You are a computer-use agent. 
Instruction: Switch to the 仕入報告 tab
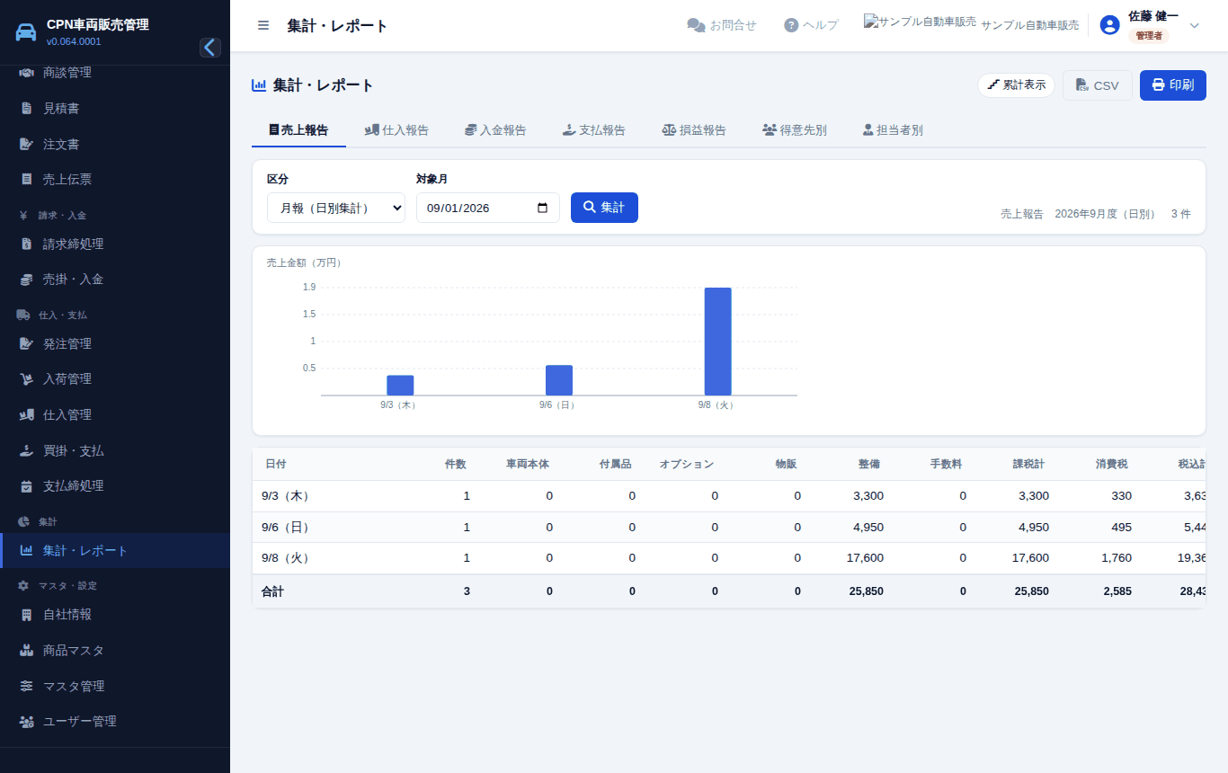[396, 130]
